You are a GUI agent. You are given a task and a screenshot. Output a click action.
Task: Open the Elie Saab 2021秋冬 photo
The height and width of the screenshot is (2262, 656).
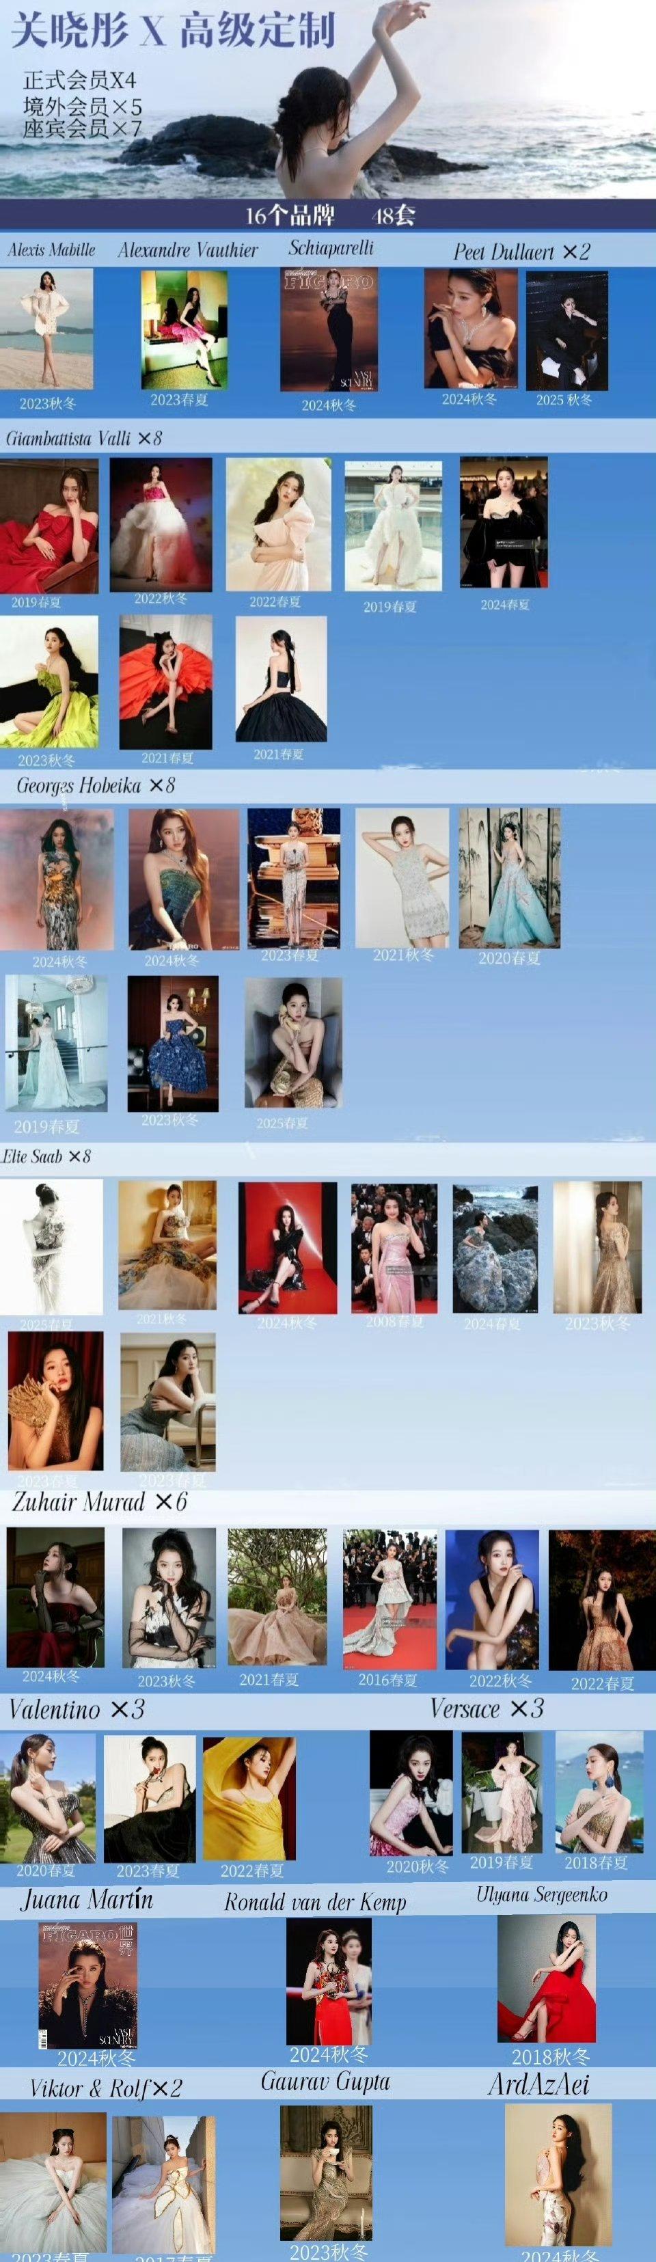click(x=167, y=1245)
